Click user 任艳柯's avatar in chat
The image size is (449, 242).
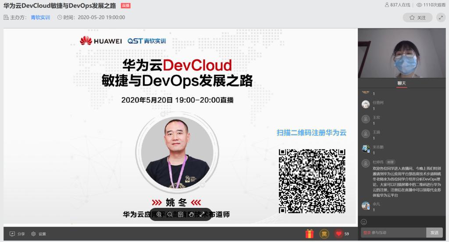coord(365,104)
